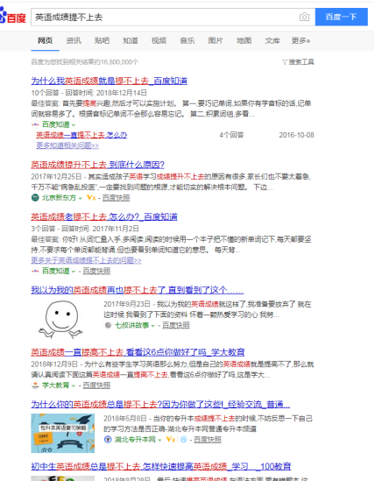
Task: Click 百度知道 icon under the 3个回答 result
Action: coord(35,271)
